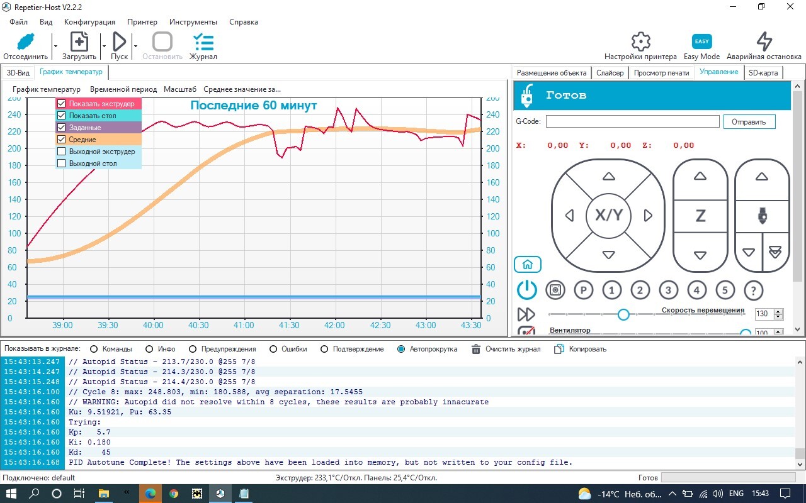Run the script button numbered 1
The height and width of the screenshot is (503, 806).
pyautogui.click(x=611, y=290)
